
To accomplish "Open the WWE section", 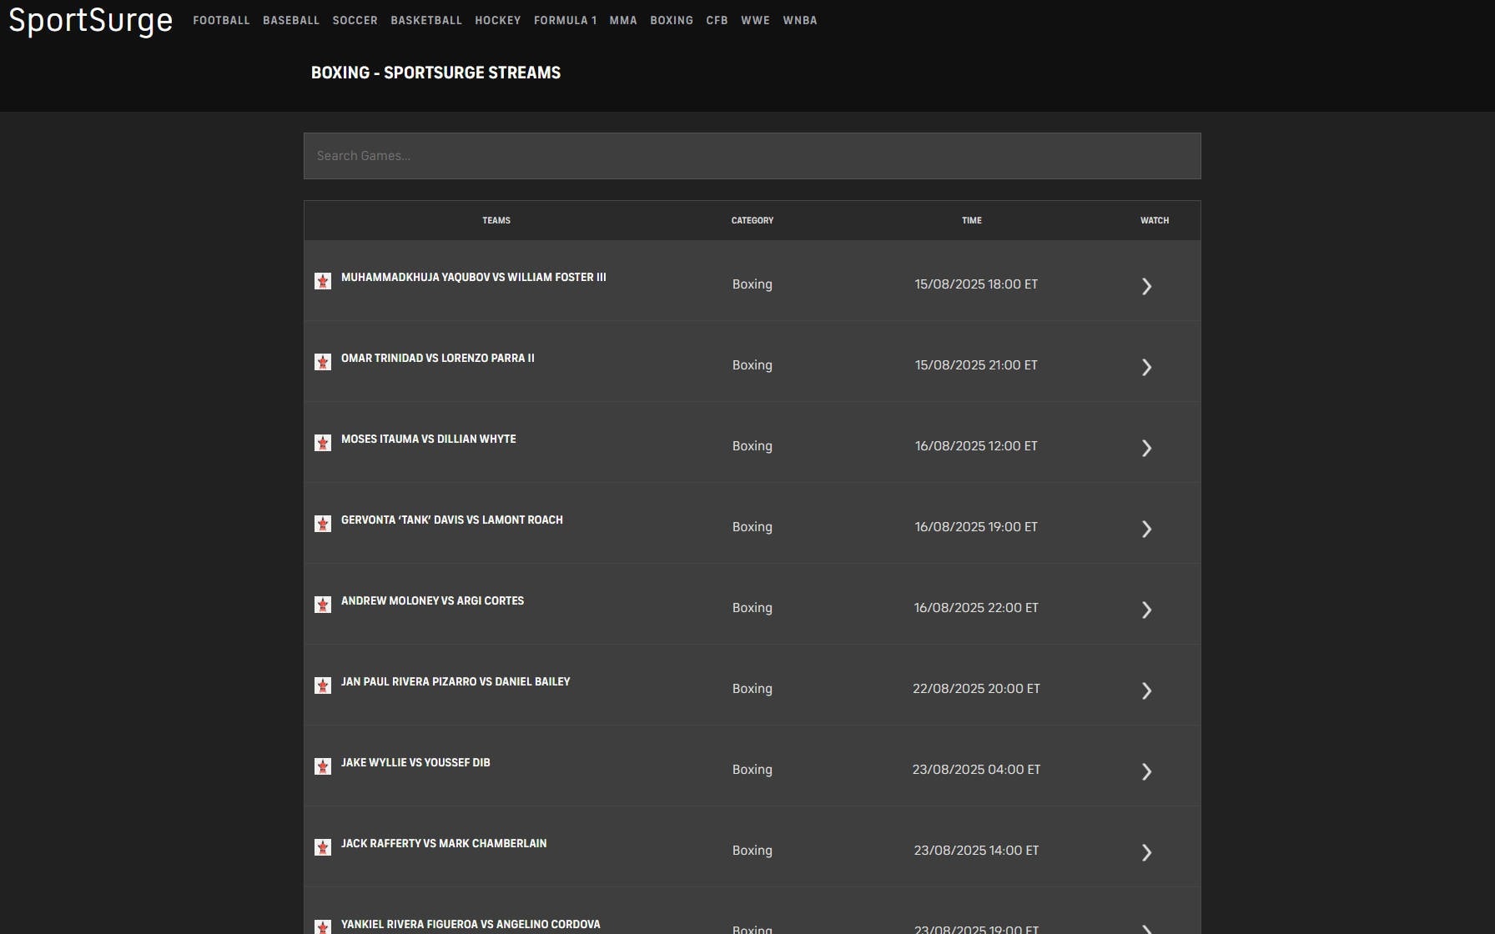I will (756, 20).
